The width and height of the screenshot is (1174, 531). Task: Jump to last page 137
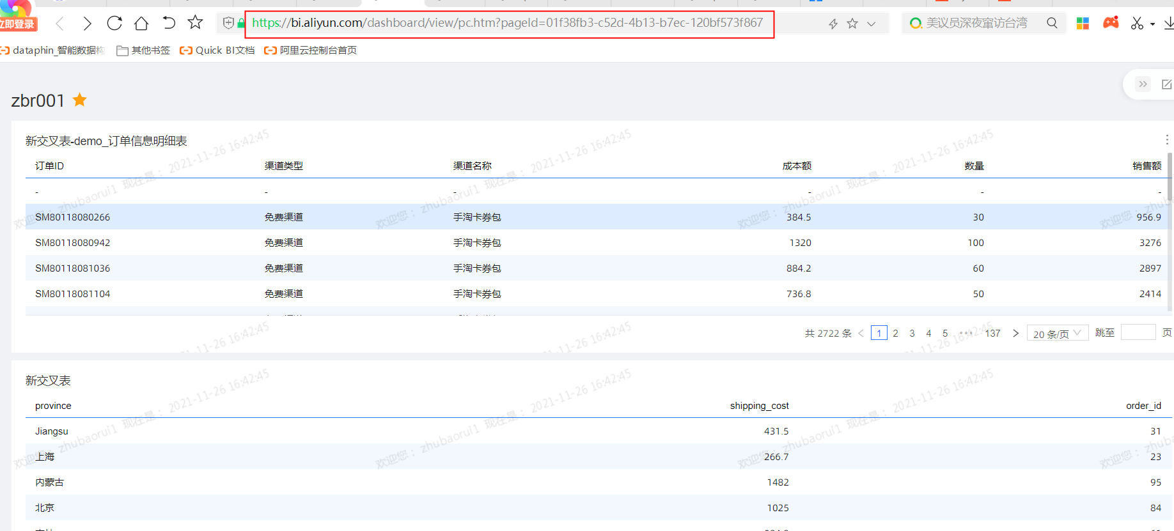pos(992,334)
